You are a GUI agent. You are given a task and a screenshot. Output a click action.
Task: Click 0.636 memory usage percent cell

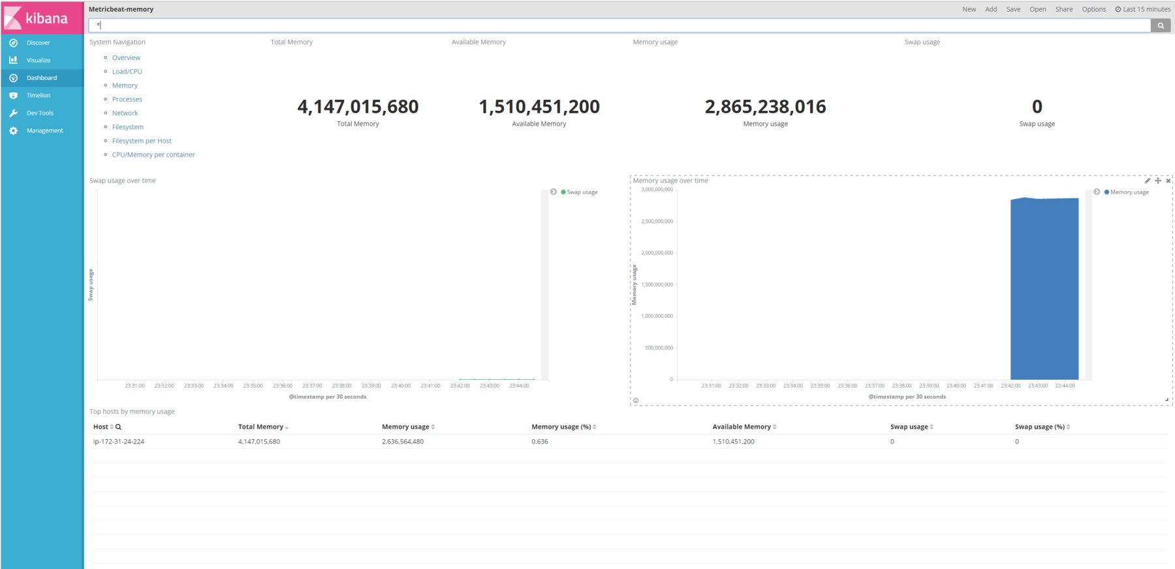[x=540, y=442]
